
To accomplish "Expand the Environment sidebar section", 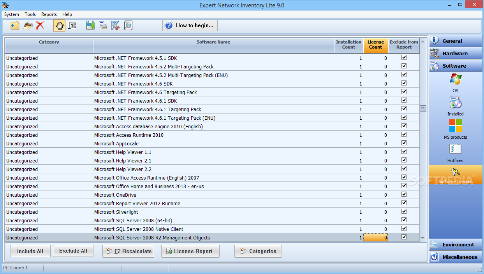I will [x=456, y=244].
